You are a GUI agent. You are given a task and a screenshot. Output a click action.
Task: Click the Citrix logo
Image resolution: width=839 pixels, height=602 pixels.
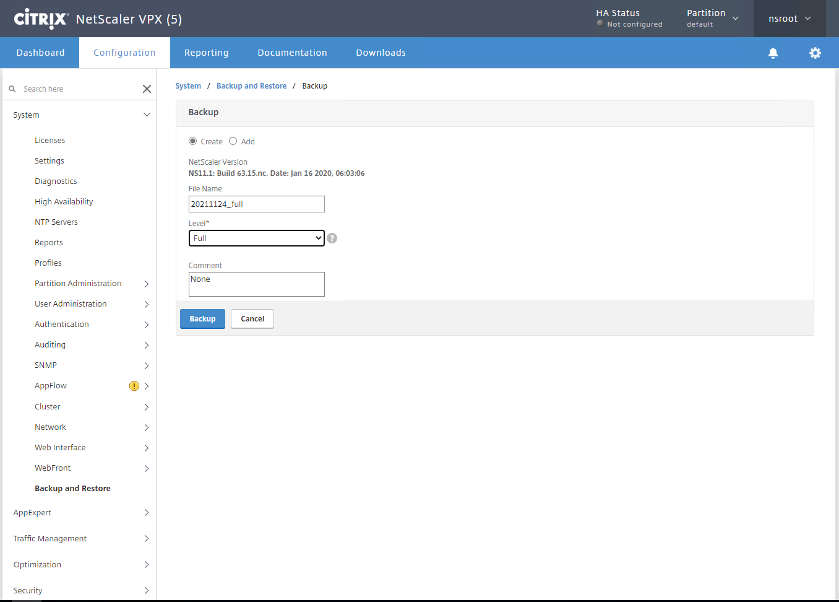pos(41,19)
